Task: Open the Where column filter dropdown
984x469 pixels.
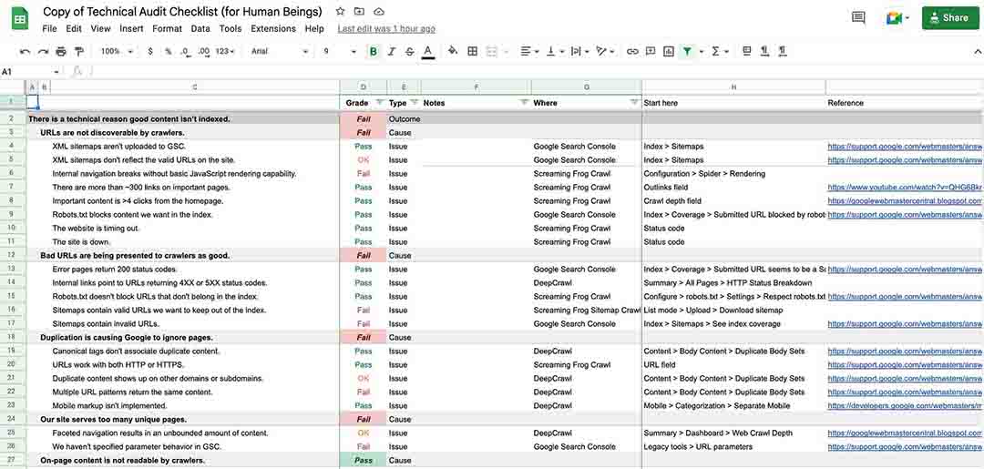Action: coord(634,102)
